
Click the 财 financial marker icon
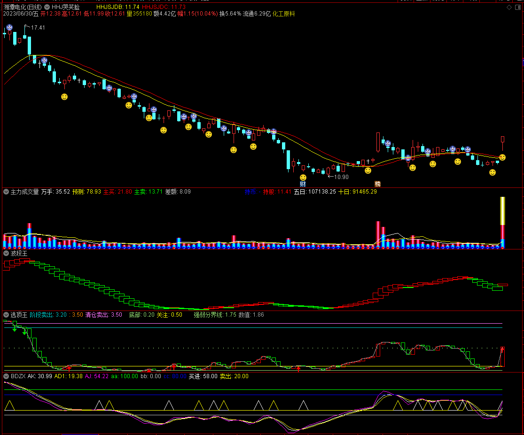(x=303, y=184)
